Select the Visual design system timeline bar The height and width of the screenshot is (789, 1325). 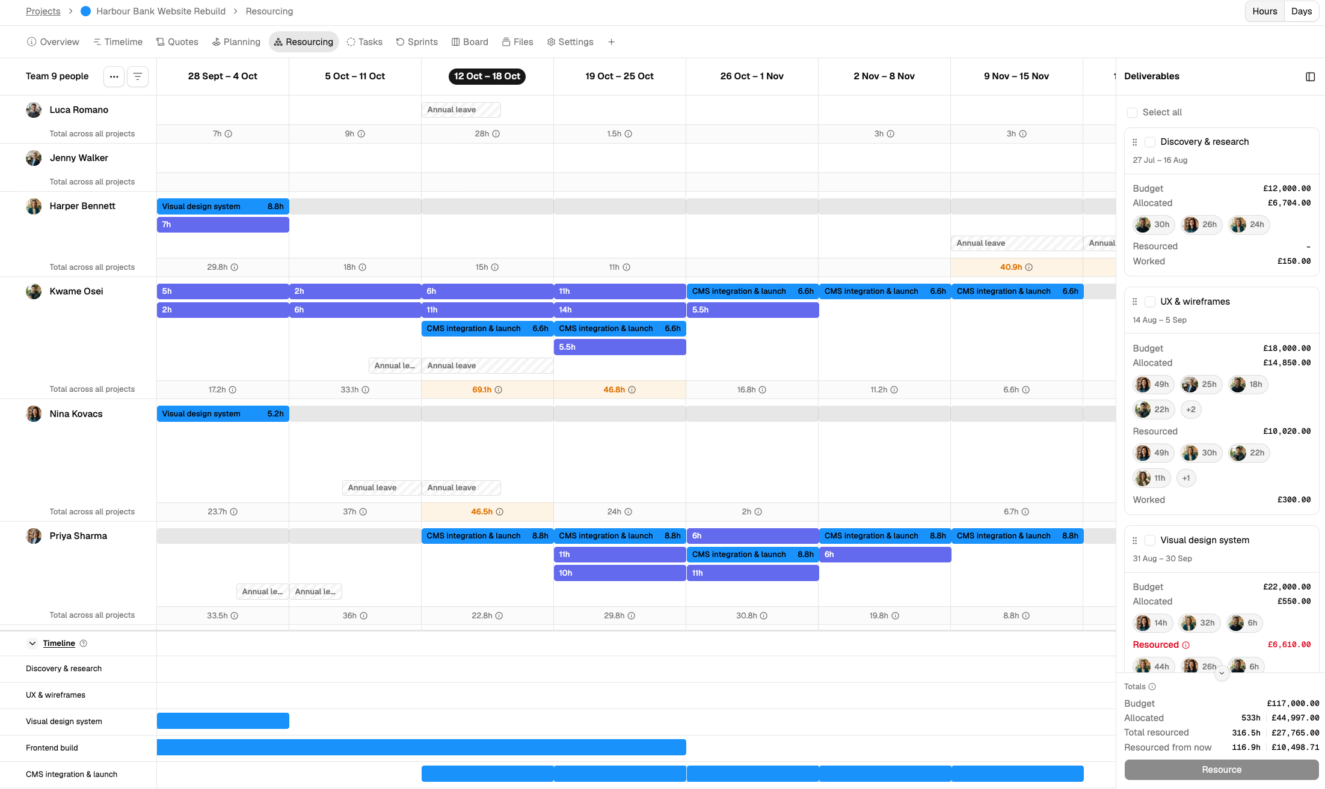223,721
